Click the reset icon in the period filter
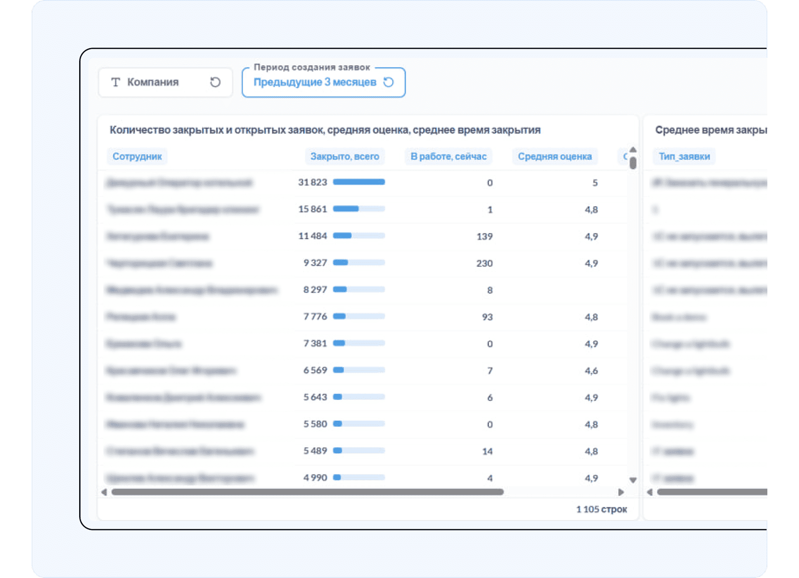799x578 pixels. pos(389,82)
